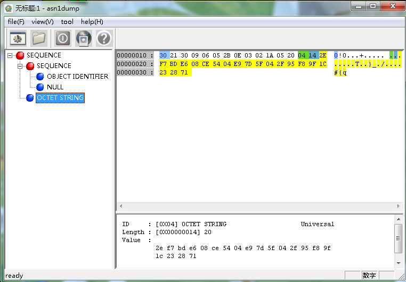The width and height of the screenshot is (406, 282).
Task: Click the 71 hex byte in third row
Action: click(184, 72)
